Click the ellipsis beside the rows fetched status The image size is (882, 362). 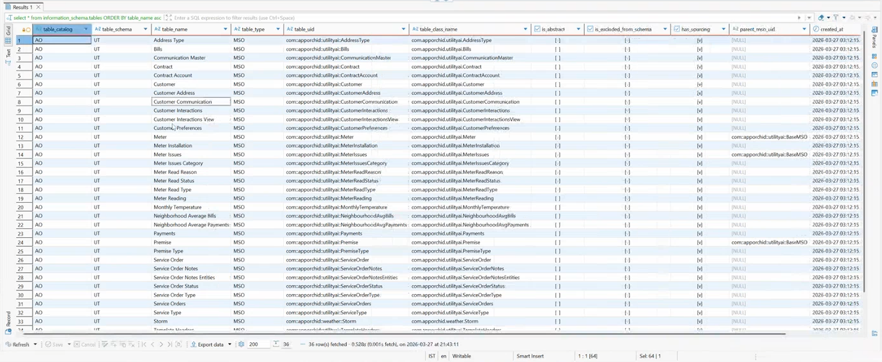coord(302,344)
